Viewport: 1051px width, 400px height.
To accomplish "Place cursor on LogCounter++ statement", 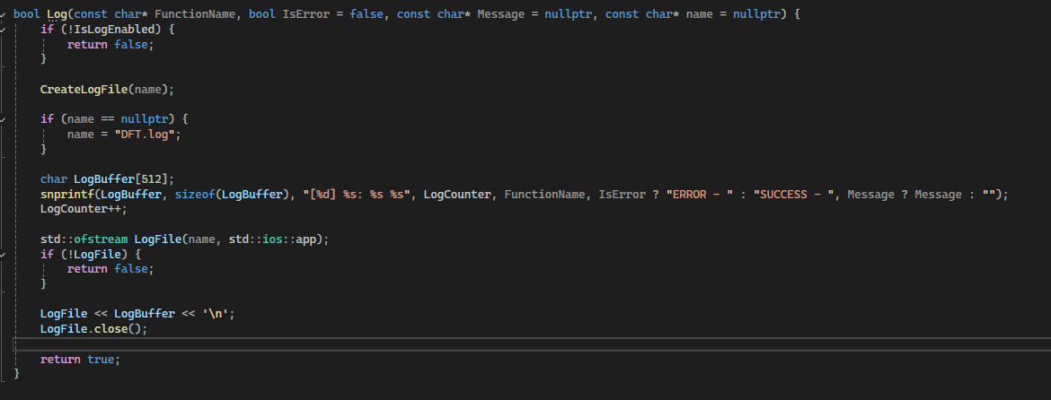I will pos(83,208).
